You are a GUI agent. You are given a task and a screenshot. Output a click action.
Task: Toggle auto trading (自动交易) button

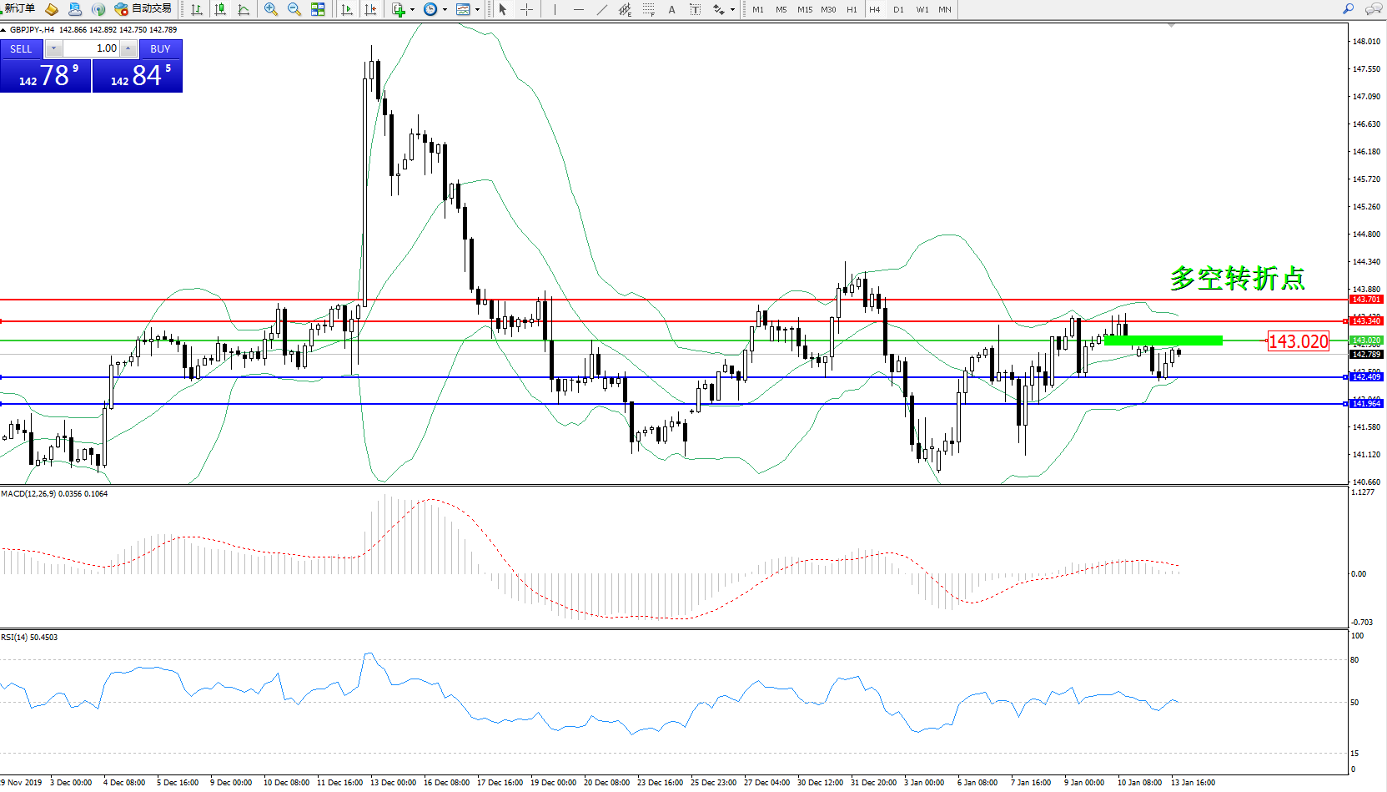click(x=143, y=9)
